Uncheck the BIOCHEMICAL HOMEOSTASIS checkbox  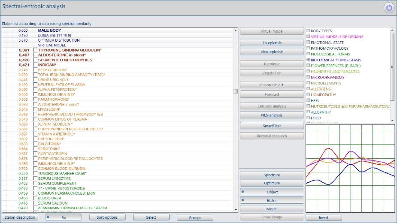pos(308,60)
